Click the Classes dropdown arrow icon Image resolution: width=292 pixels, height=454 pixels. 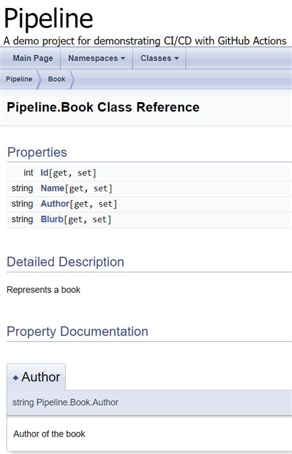click(176, 58)
